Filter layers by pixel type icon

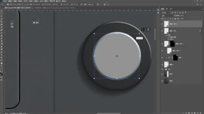(x=172, y=13)
